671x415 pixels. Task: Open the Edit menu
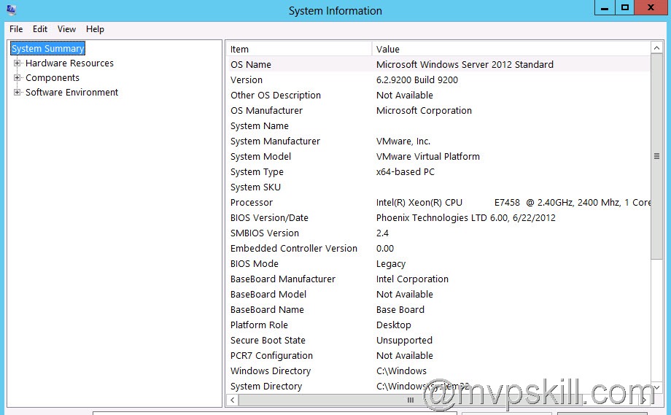click(x=40, y=29)
